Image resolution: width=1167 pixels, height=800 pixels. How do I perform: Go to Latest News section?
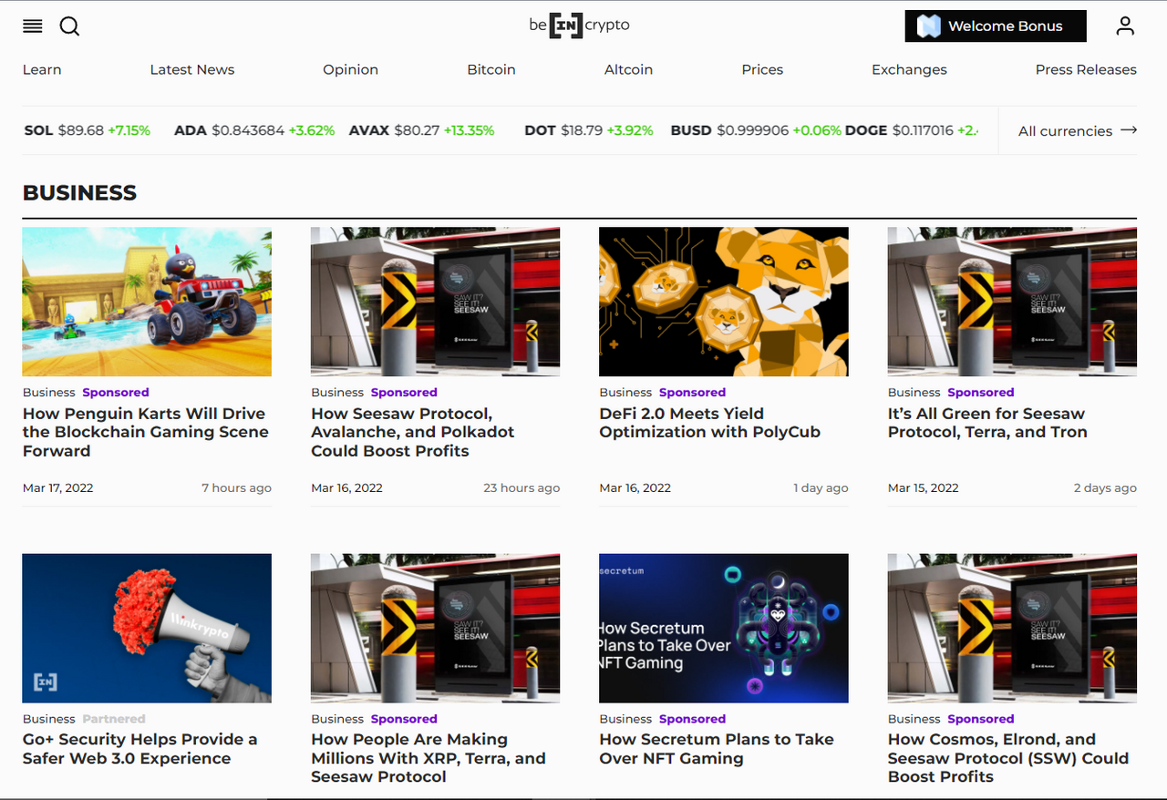coord(192,69)
